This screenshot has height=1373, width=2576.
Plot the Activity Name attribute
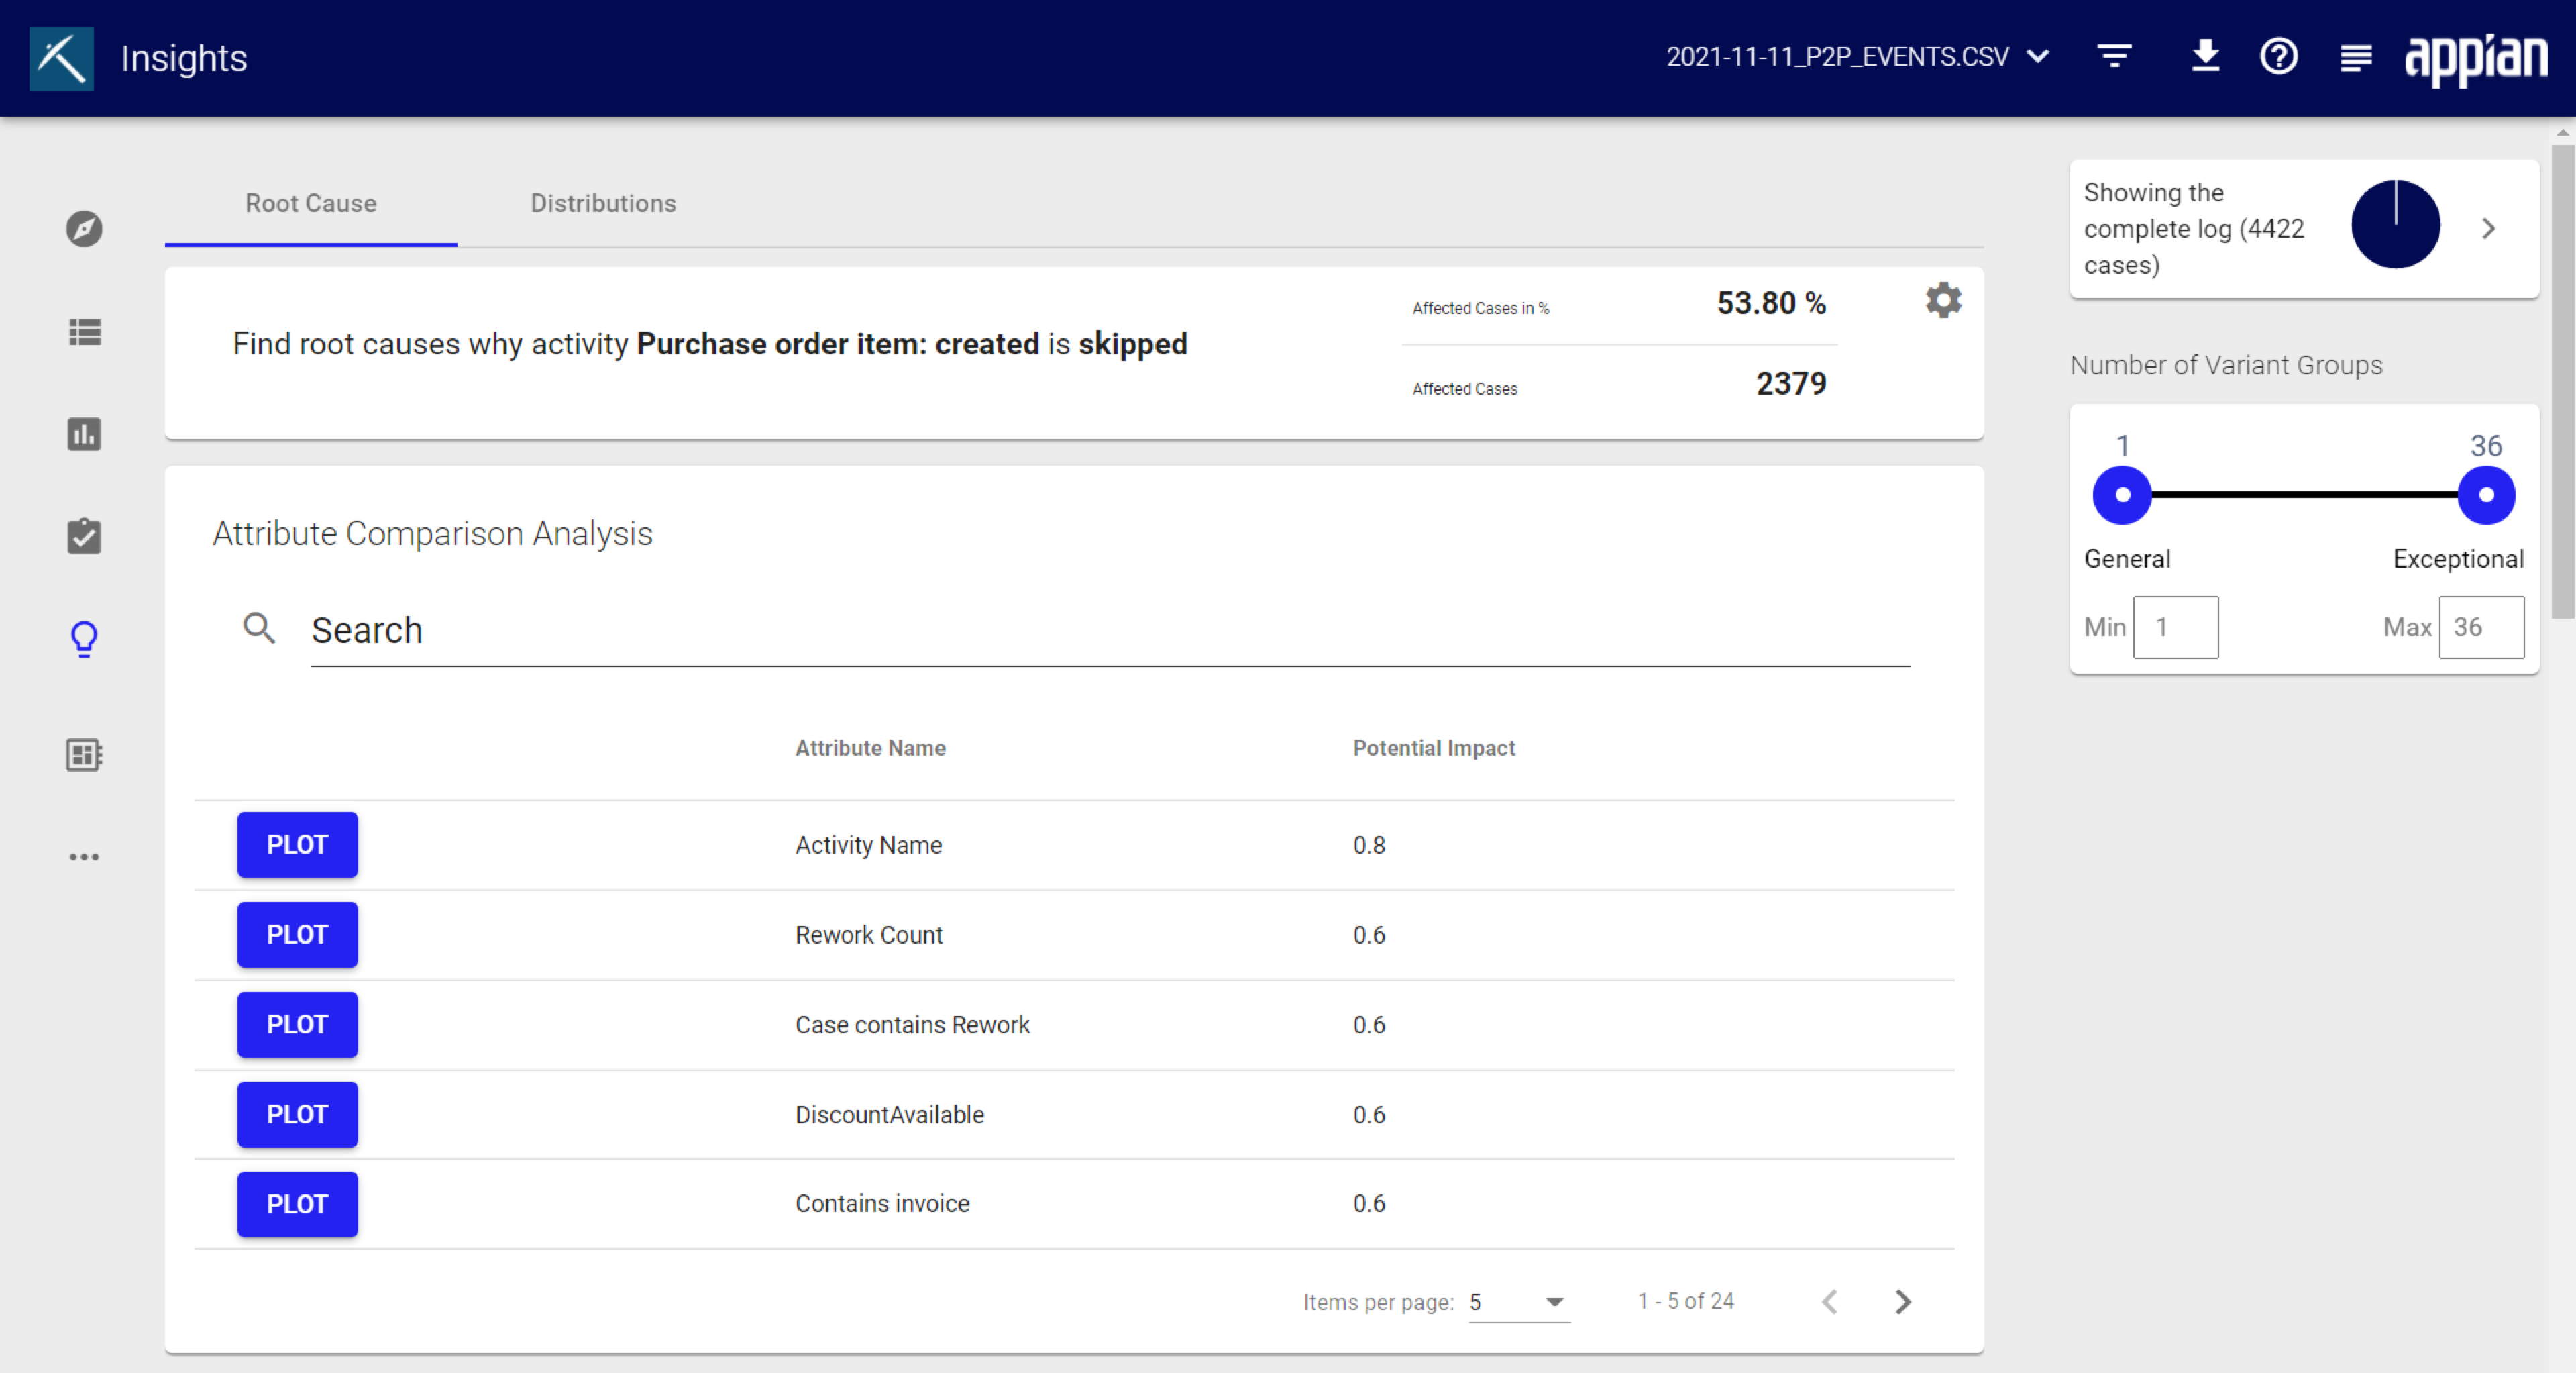click(x=297, y=845)
